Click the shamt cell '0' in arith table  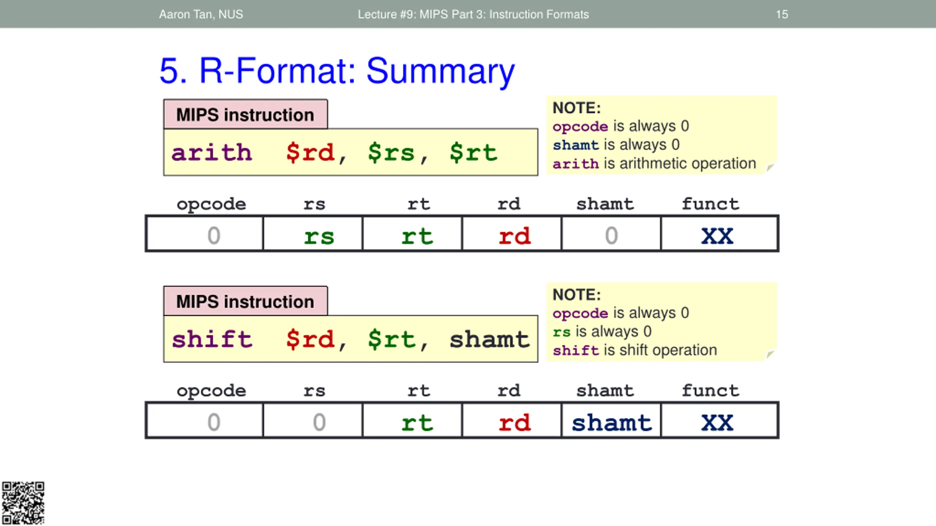click(611, 234)
